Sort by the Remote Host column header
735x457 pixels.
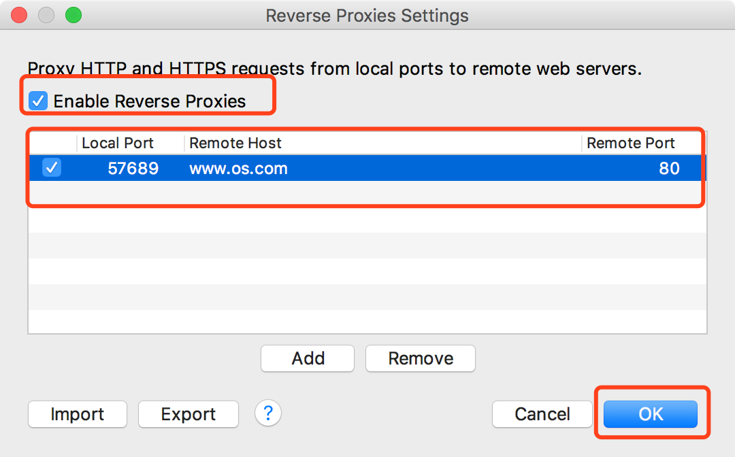(x=383, y=143)
